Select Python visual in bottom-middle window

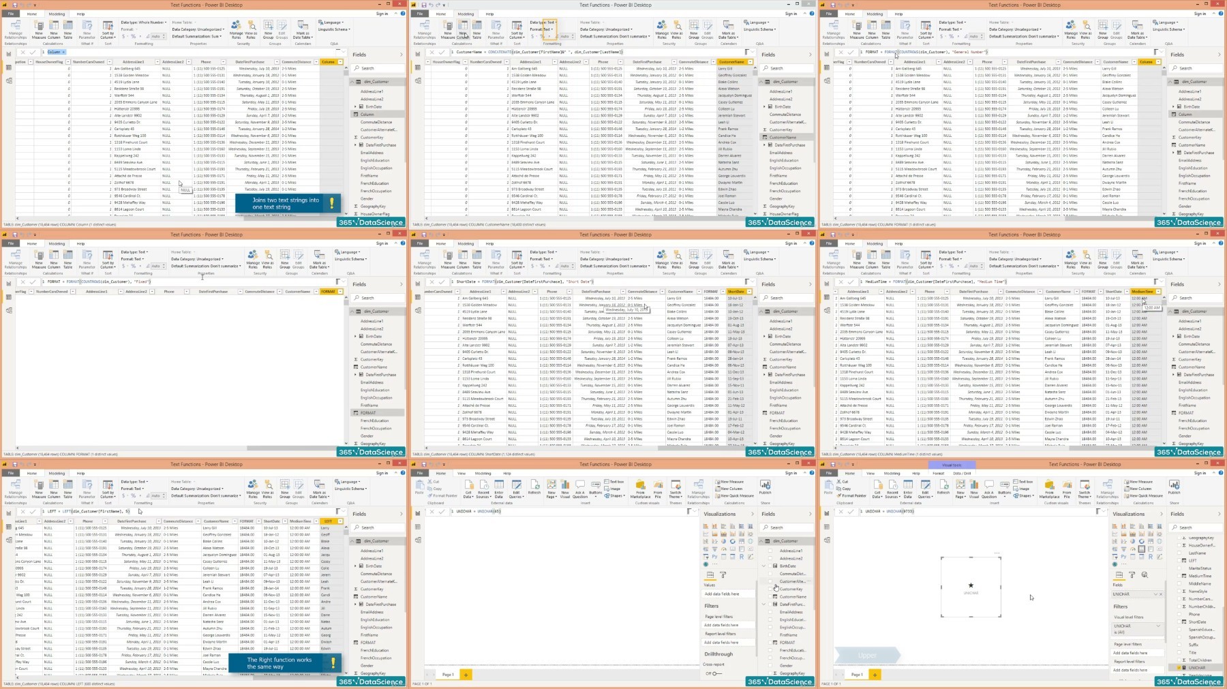[714, 557]
